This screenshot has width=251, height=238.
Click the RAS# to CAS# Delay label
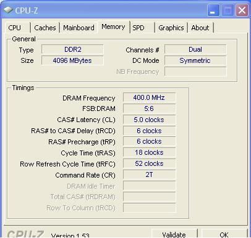tap(73, 131)
